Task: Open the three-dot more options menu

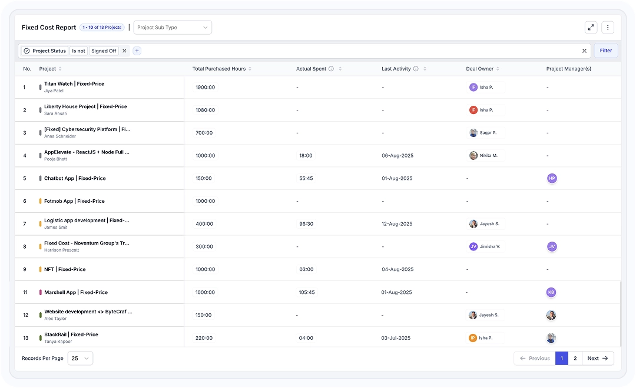Action: point(608,28)
